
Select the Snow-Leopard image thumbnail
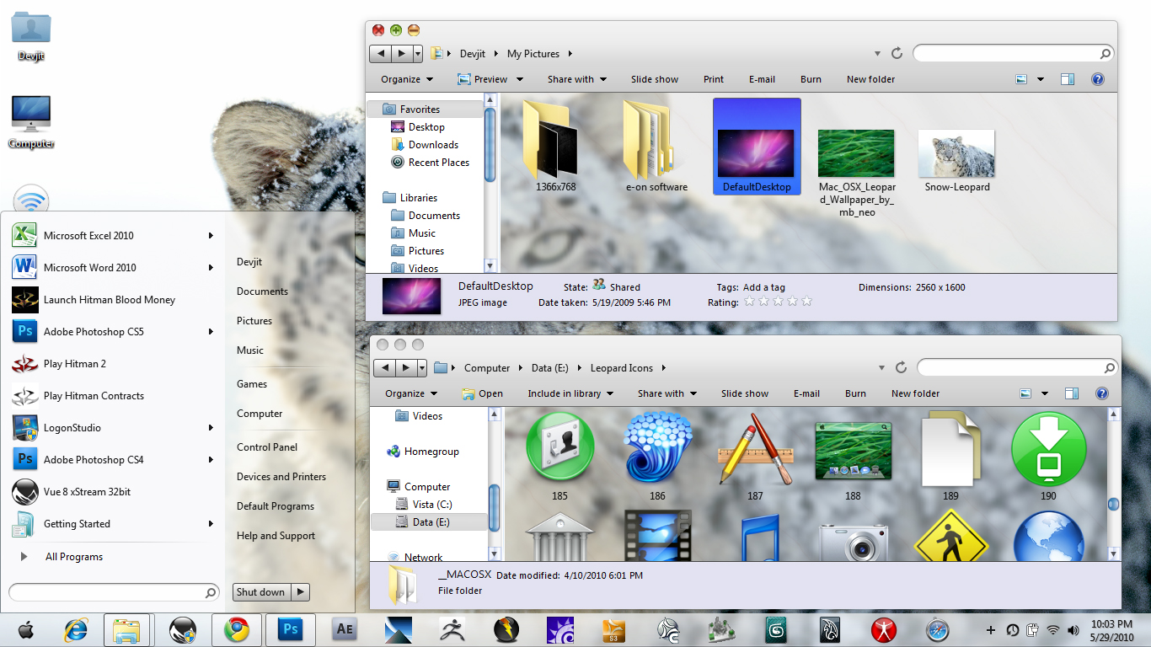coord(956,153)
